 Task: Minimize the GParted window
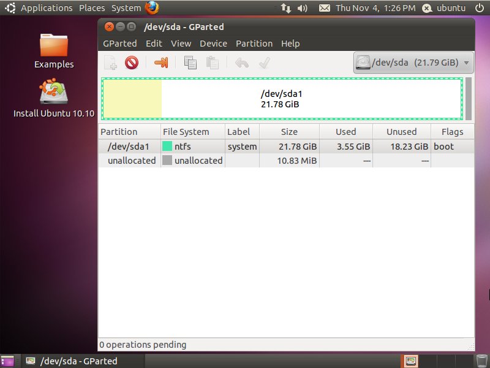click(120, 27)
